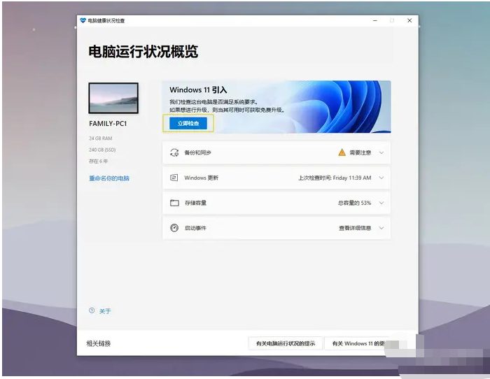
Task: Open the 重命名你的电脑 link
Action: pos(109,178)
